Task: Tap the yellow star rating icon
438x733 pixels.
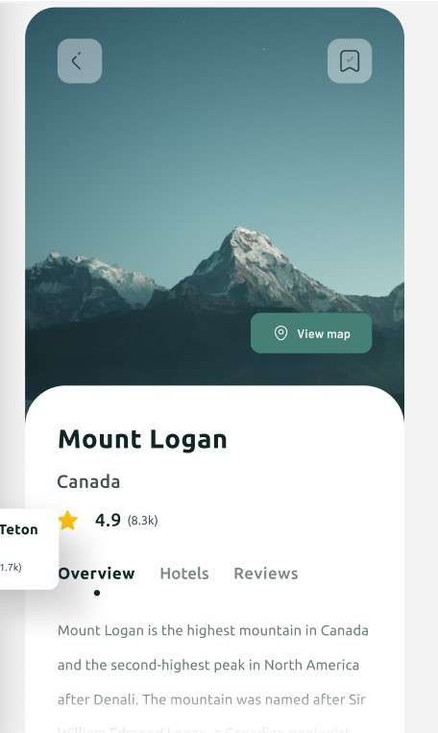Action: point(68,521)
